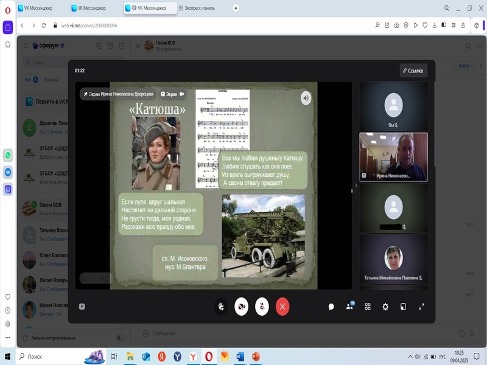
Task: Turn on the camera in call controls
Action: coord(241,307)
